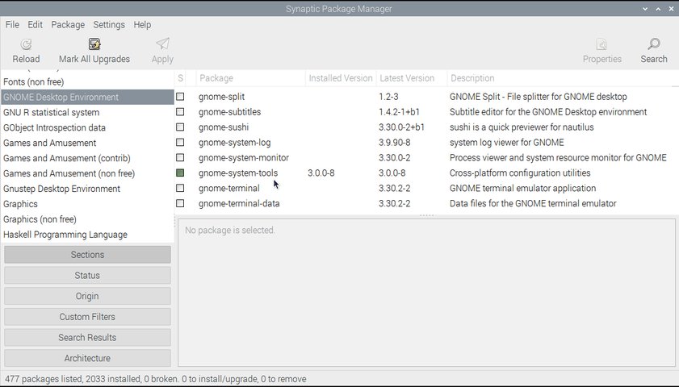Image resolution: width=679 pixels, height=387 pixels.
Task: Select the gnome-system-log package name
Action: [x=235, y=142]
